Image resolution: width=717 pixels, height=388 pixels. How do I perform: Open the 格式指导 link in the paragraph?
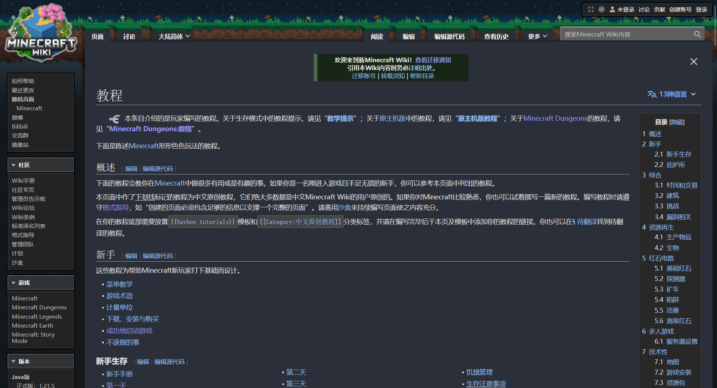[x=116, y=208]
